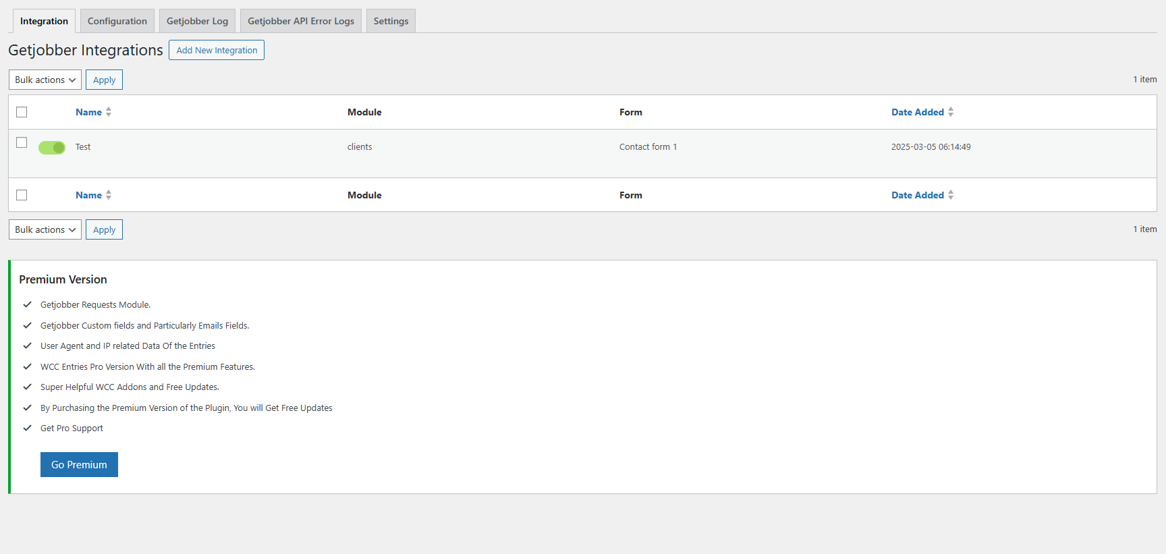Open the bottom Bulk actions dropdown

coord(45,229)
